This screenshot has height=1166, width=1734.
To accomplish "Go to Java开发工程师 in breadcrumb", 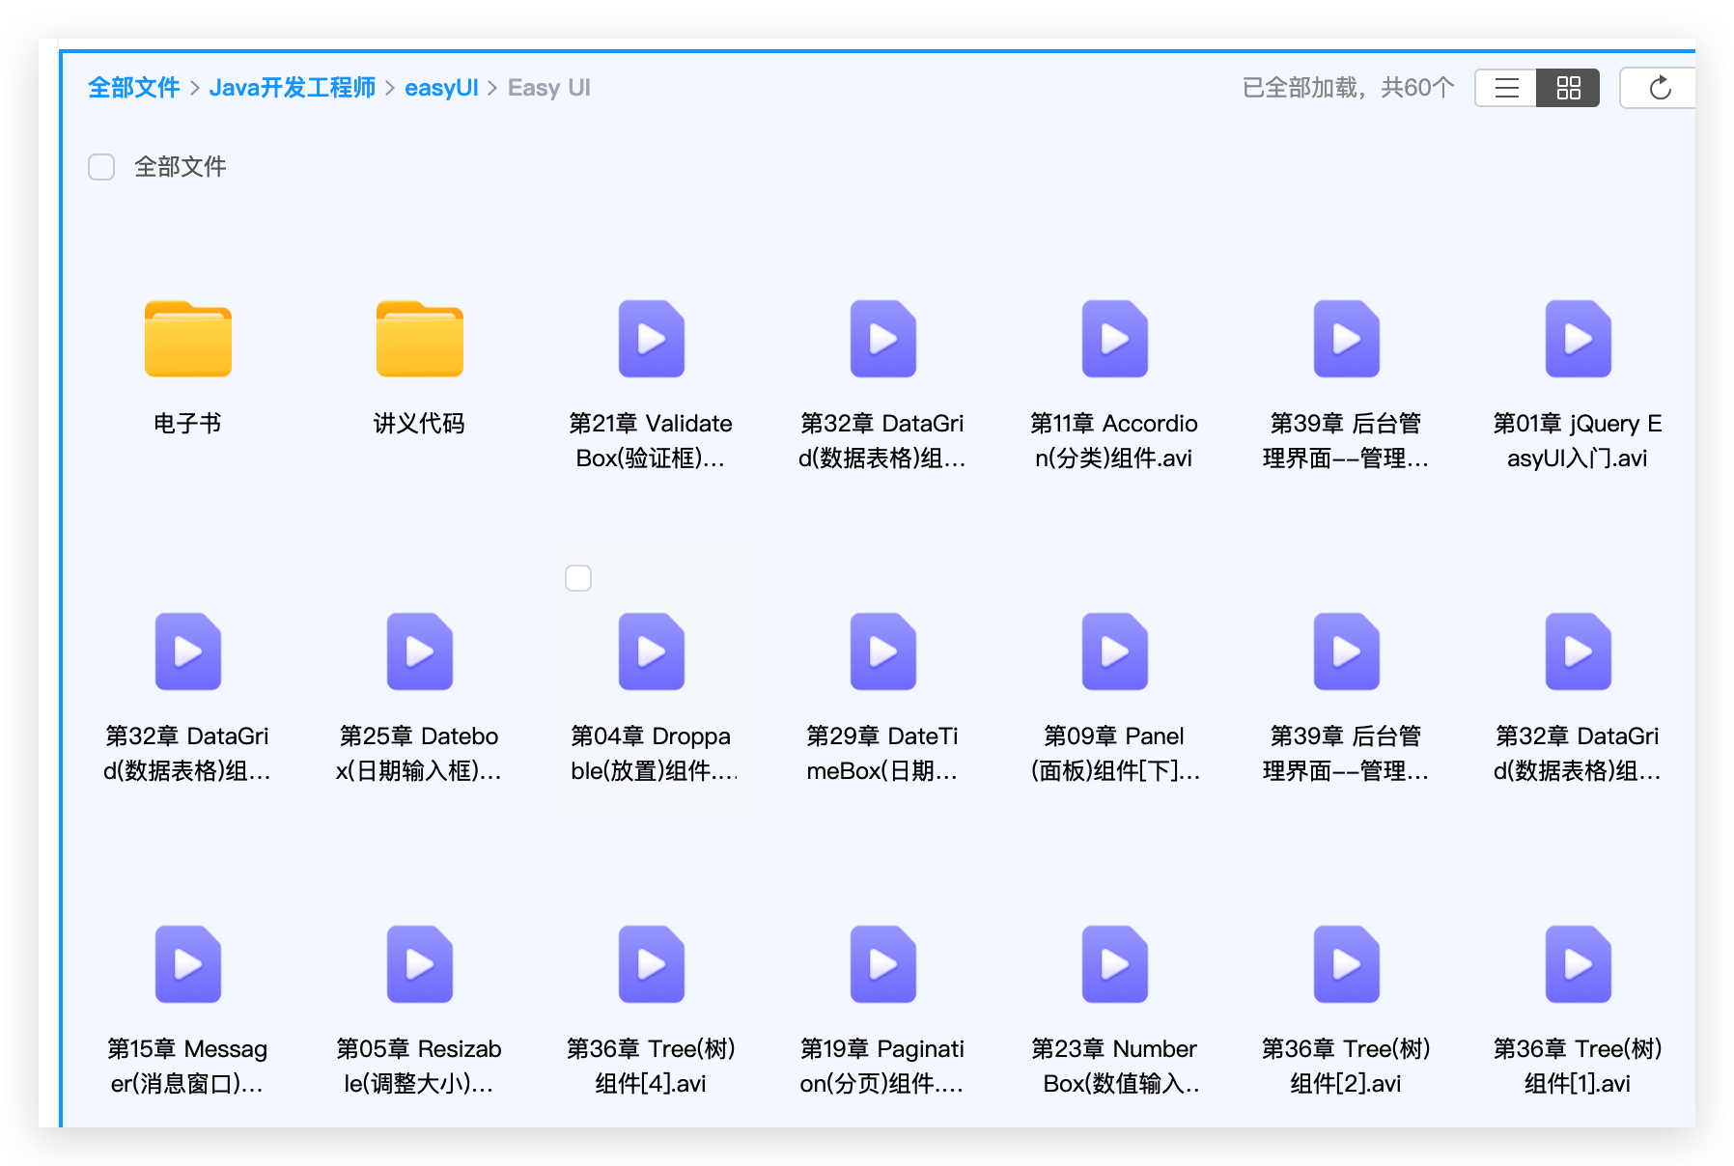I will [x=293, y=88].
